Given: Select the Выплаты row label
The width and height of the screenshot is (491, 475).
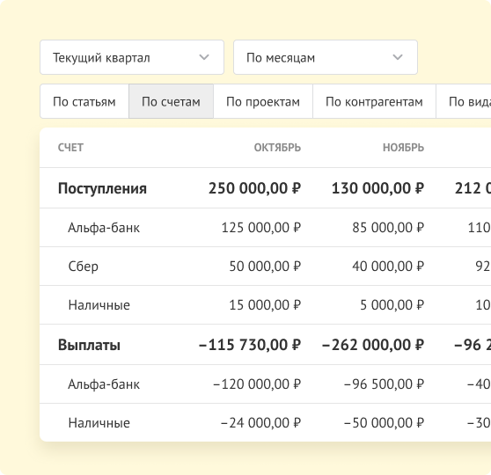Looking at the screenshot, I should [89, 345].
